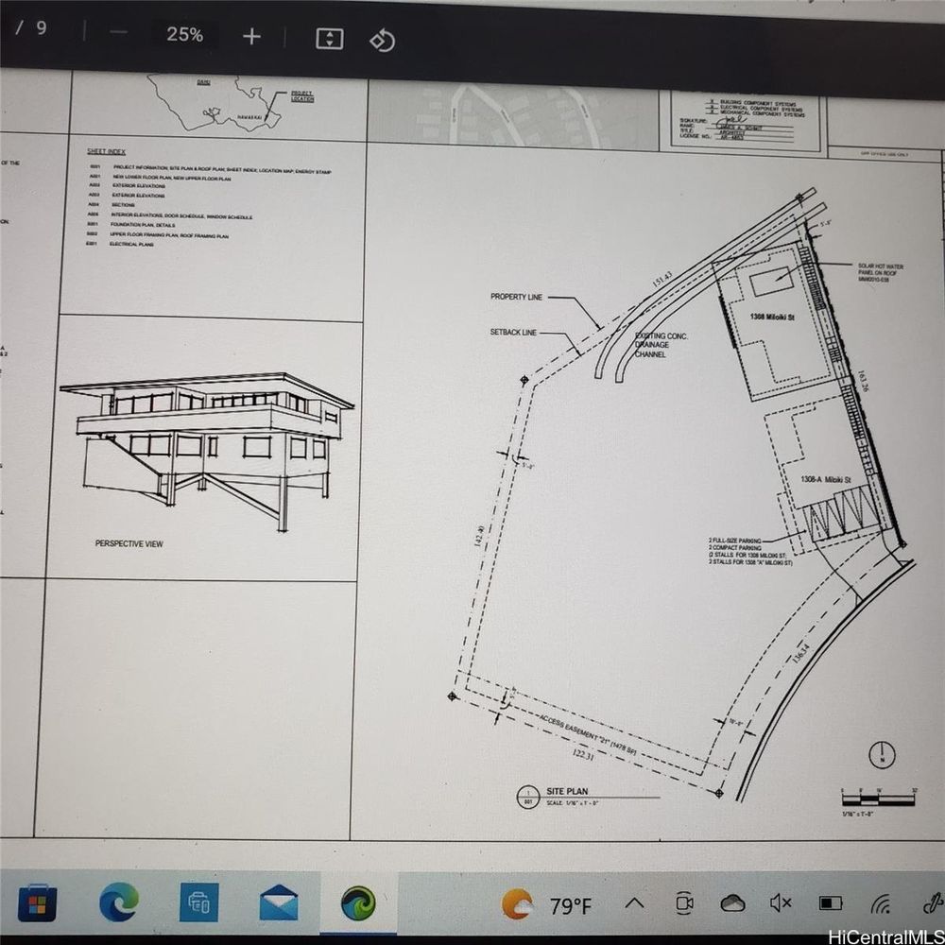The image size is (945, 945).
Task: Open the 79°F weather widget
Action: click(548, 905)
